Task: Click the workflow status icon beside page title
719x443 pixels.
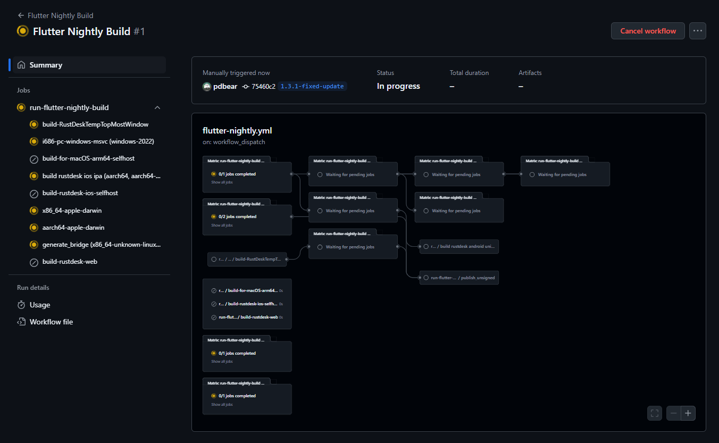Action: click(x=22, y=31)
